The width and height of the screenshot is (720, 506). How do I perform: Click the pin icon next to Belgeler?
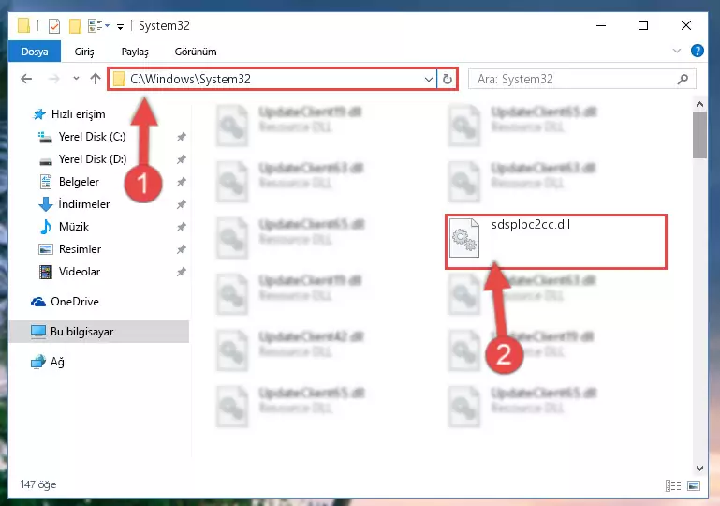pyautogui.click(x=182, y=182)
